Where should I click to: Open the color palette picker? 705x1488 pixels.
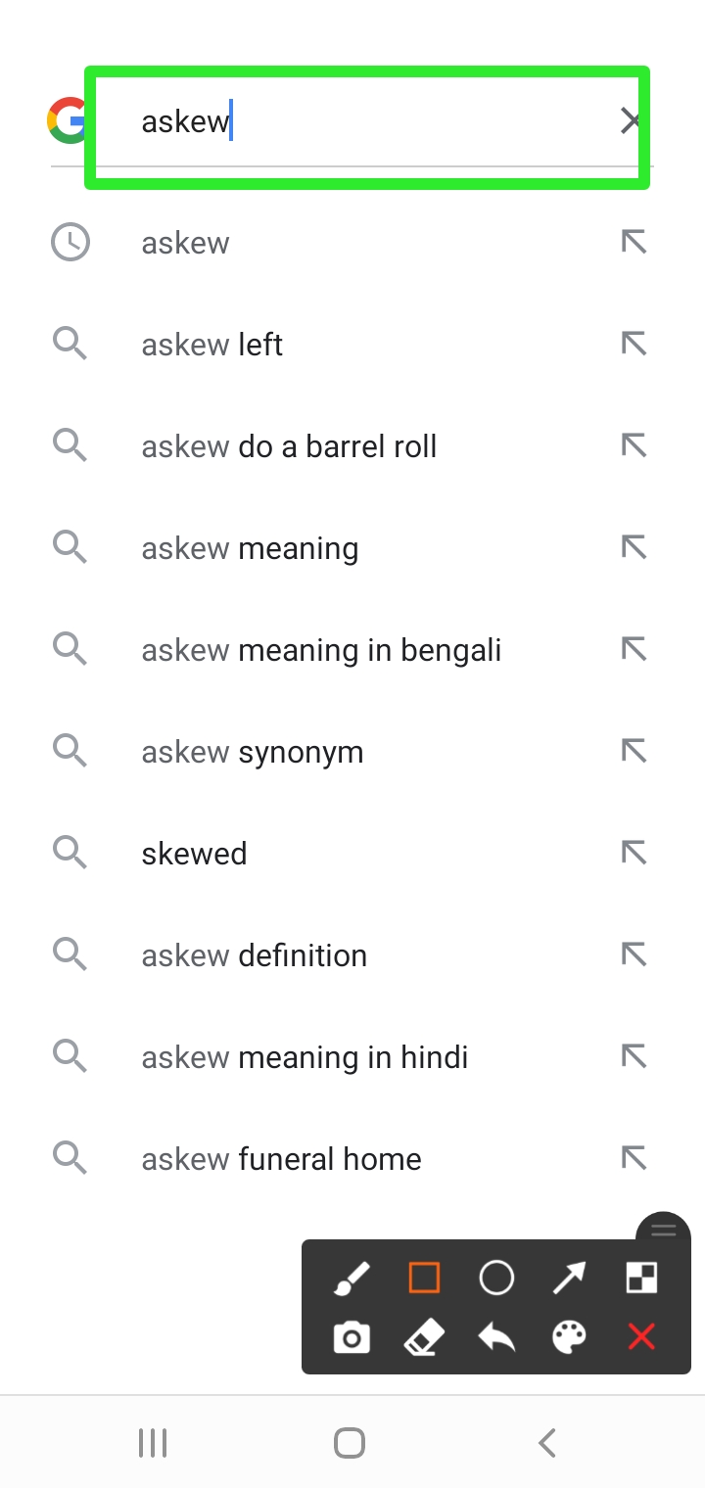pos(569,1337)
